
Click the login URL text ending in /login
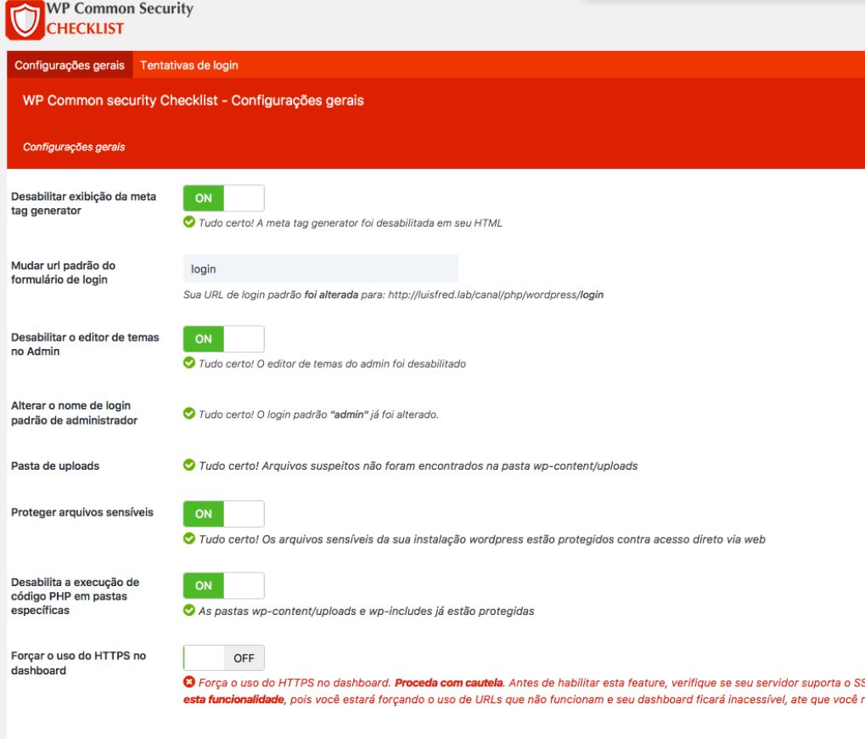pos(496,295)
